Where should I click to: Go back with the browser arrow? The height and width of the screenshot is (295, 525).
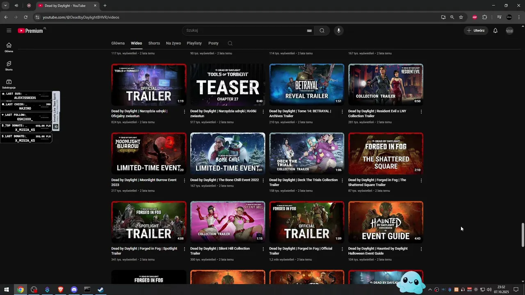[x=6, y=17]
